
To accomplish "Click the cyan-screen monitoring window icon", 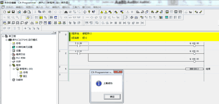I will point(166,17).
